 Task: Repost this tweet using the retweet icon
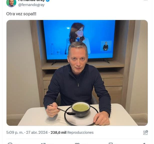coord(43,143)
